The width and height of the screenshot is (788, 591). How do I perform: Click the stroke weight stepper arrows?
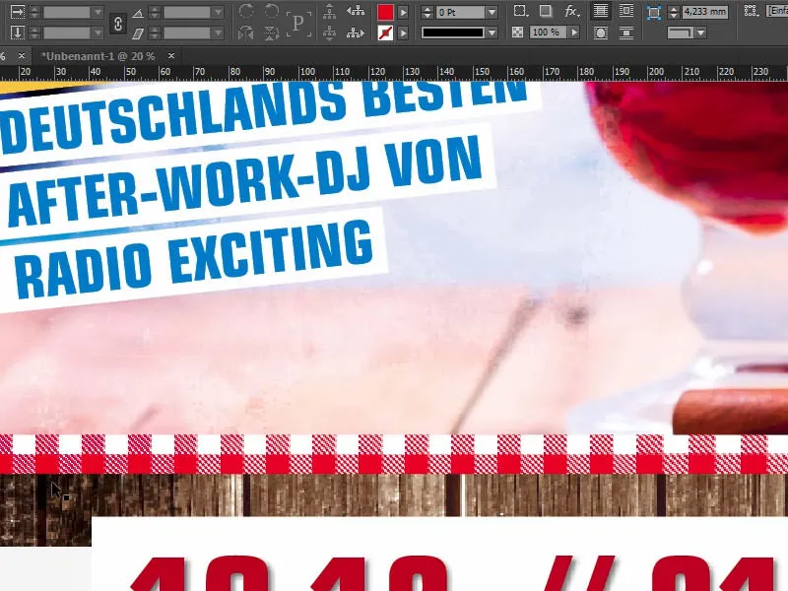point(427,12)
